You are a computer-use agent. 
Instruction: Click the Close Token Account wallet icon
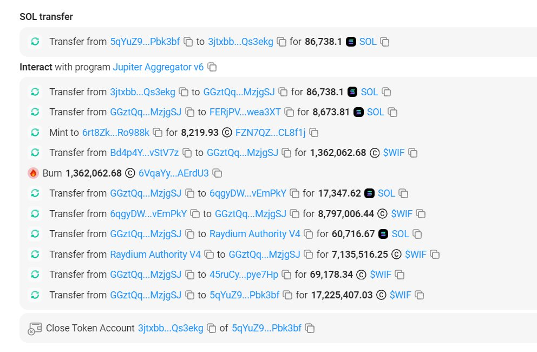pyautogui.click(x=35, y=328)
